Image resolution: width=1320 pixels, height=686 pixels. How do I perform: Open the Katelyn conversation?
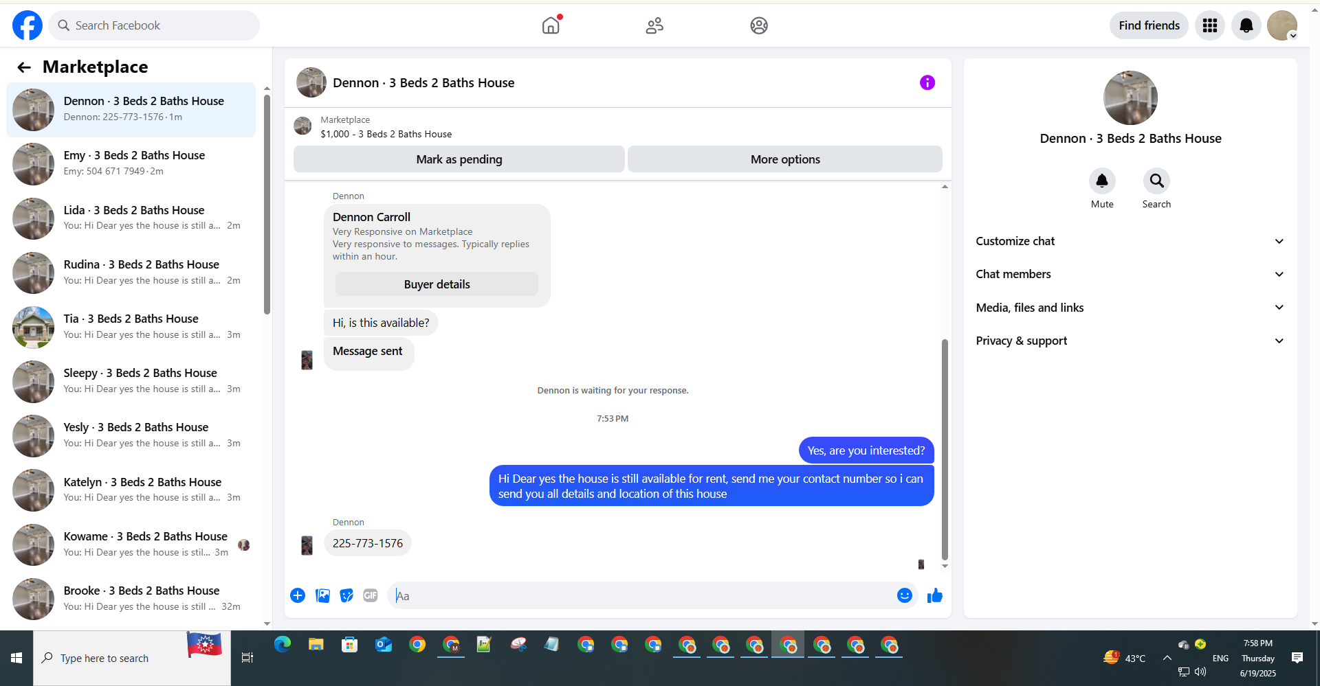[x=131, y=490]
